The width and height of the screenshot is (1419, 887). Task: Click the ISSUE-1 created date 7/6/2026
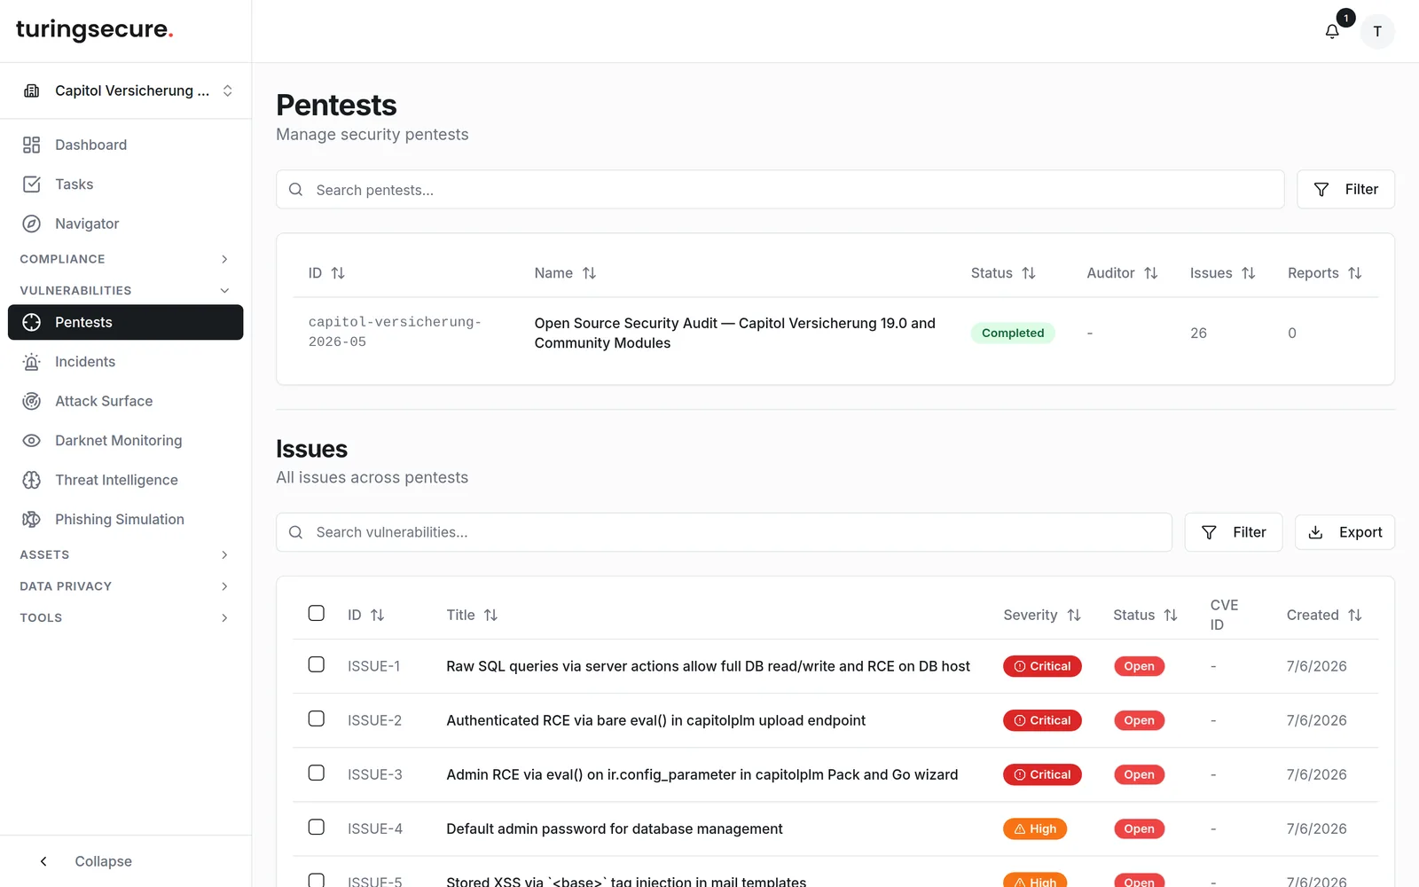tap(1316, 666)
